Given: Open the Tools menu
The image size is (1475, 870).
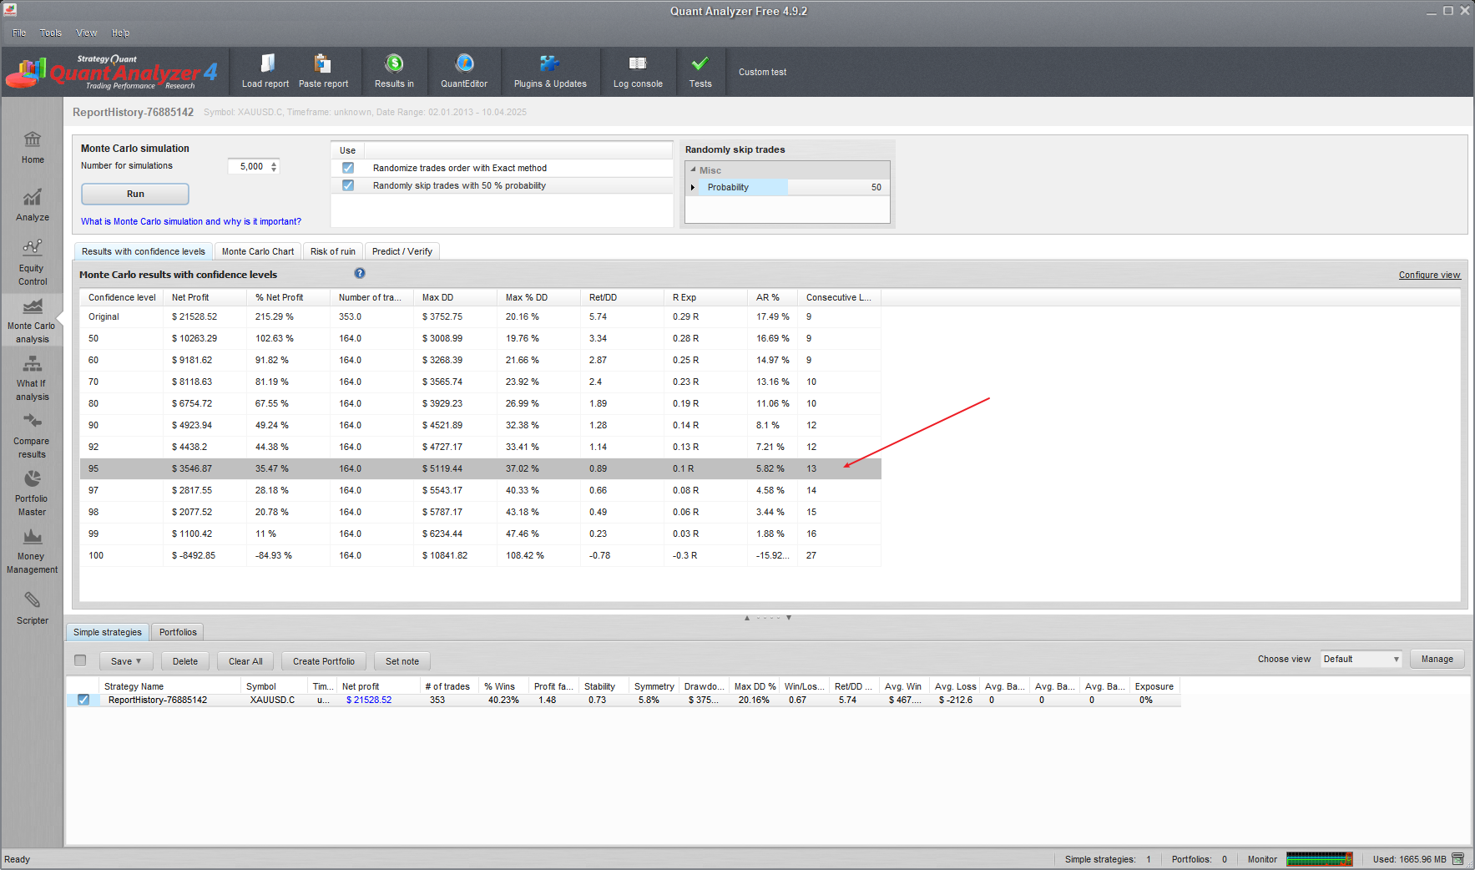Looking at the screenshot, I should coord(51,33).
